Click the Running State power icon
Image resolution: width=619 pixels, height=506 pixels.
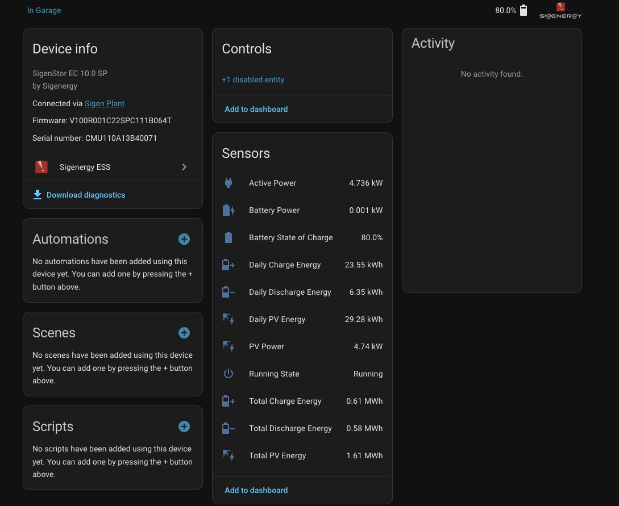click(x=229, y=374)
